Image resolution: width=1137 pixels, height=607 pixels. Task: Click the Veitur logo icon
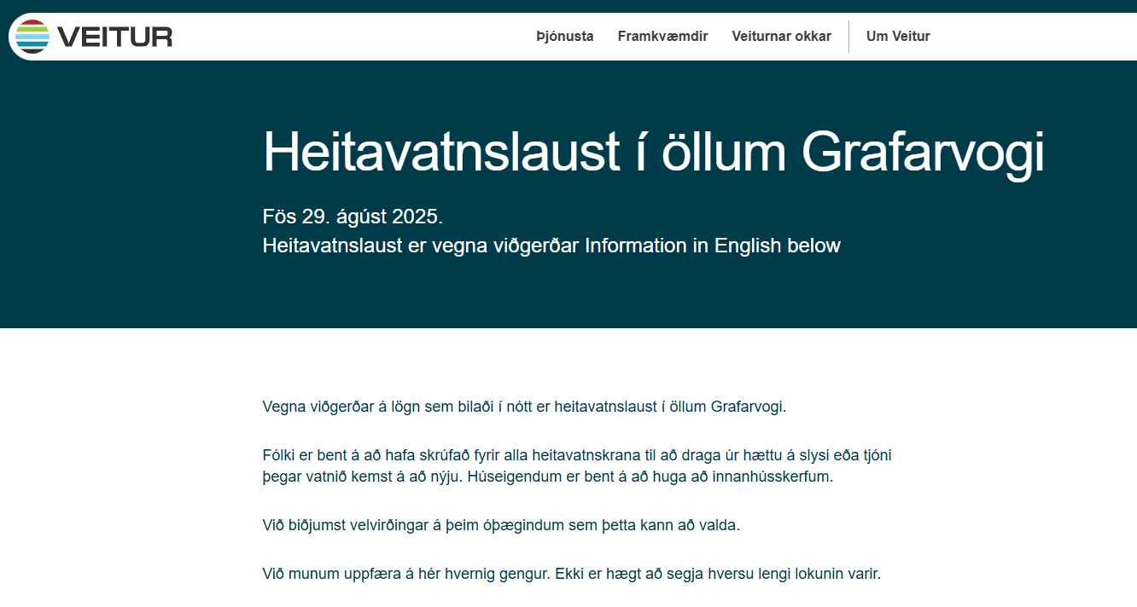coord(33,37)
